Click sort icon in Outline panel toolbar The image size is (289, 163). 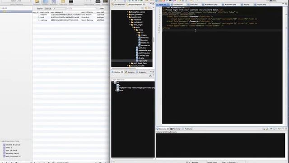(x=150, y=76)
